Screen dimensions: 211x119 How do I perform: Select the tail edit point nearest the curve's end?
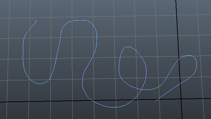163,96
